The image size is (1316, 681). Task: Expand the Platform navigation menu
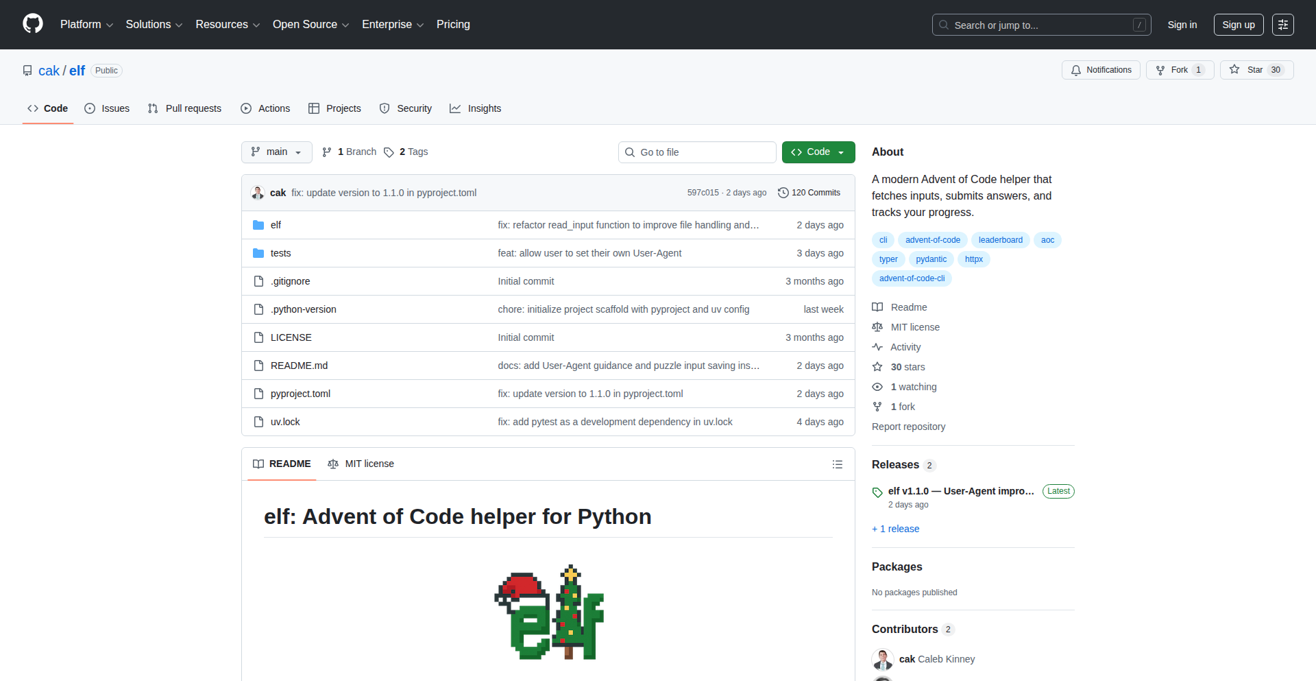click(86, 25)
